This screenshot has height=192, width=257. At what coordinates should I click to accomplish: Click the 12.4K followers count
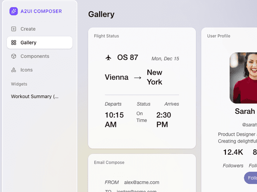point(233,152)
